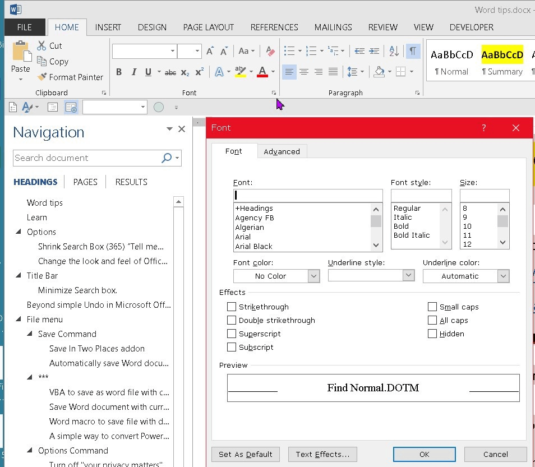Center the paragraph text
Viewport: 535px width, 467px height.
point(303,72)
